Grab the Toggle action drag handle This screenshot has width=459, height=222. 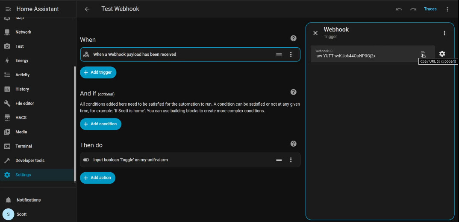279,160
